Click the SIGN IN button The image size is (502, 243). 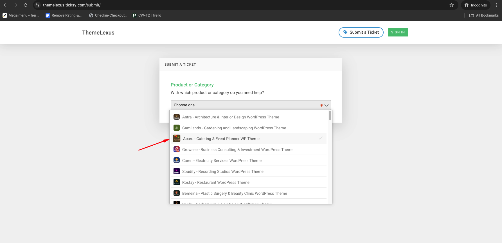coord(398,32)
